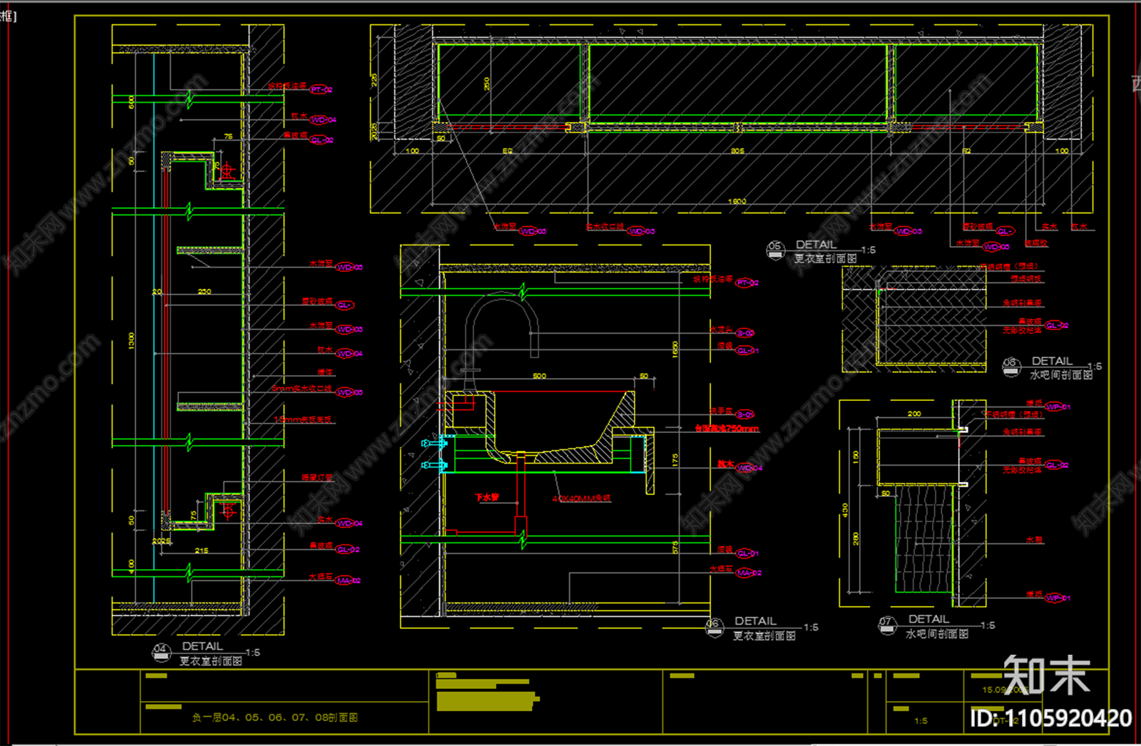Select the '500' basin width dimension

click(x=539, y=376)
